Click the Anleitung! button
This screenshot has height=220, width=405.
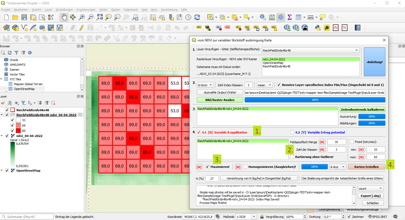tap(375, 62)
